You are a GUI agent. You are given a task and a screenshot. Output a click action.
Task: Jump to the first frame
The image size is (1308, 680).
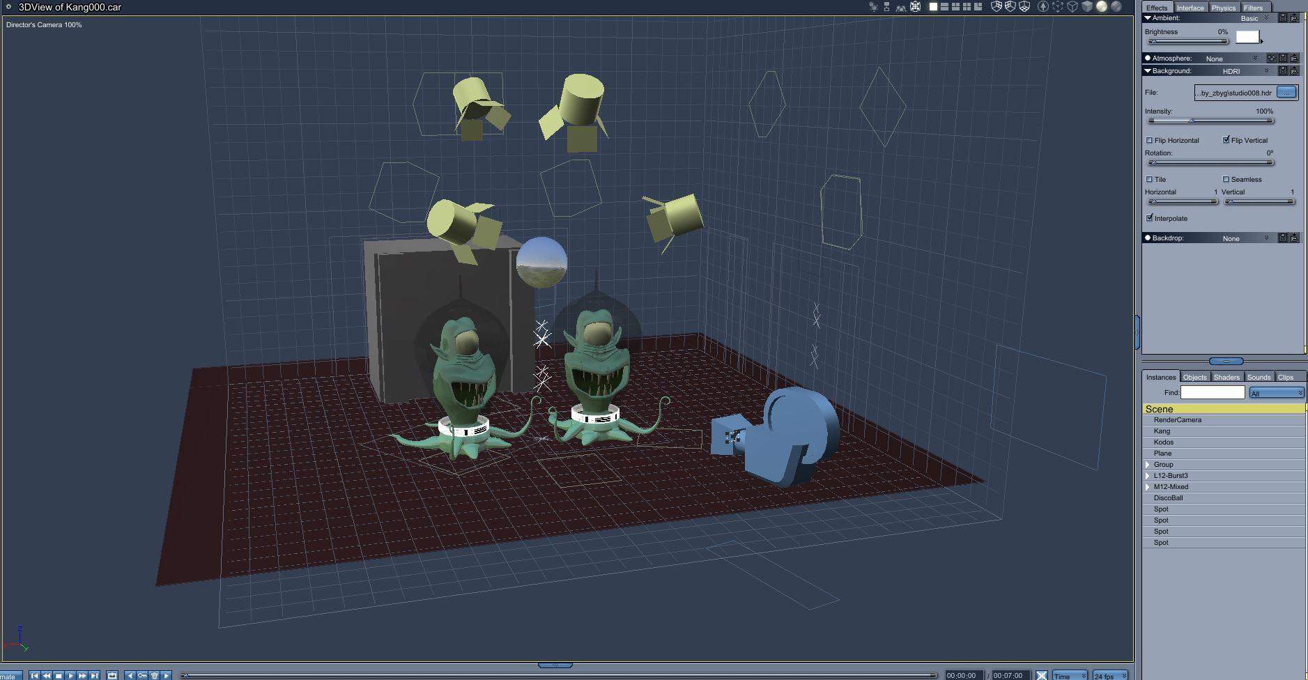[x=34, y=675]
